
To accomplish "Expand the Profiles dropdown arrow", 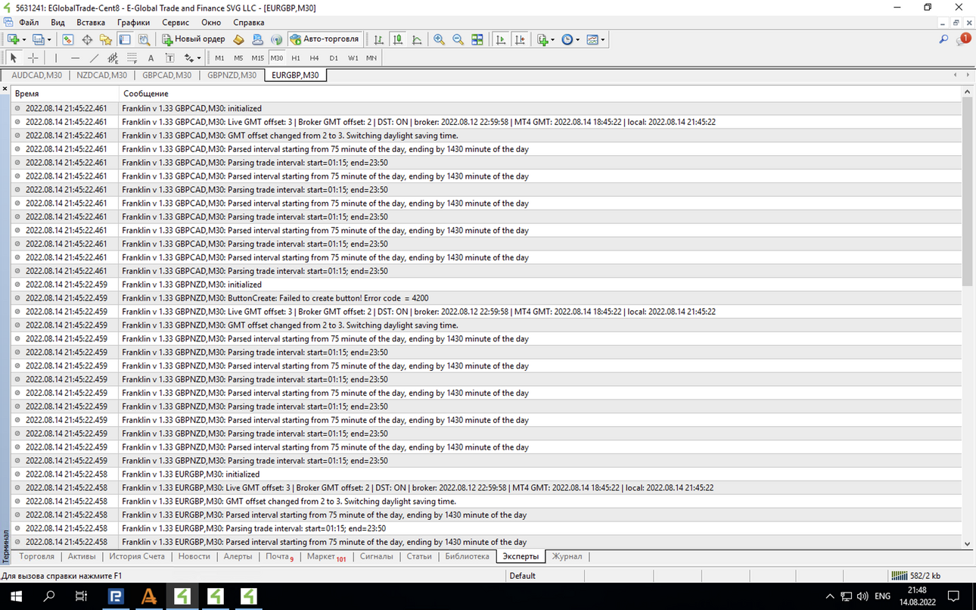I will [49, 39].
